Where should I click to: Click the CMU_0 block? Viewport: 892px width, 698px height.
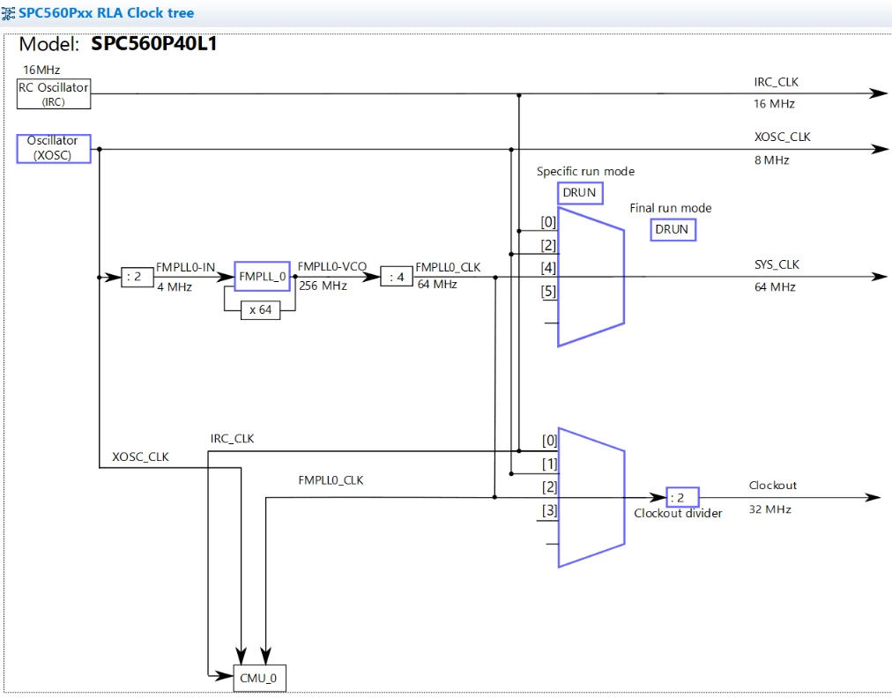tap(259, 678)
